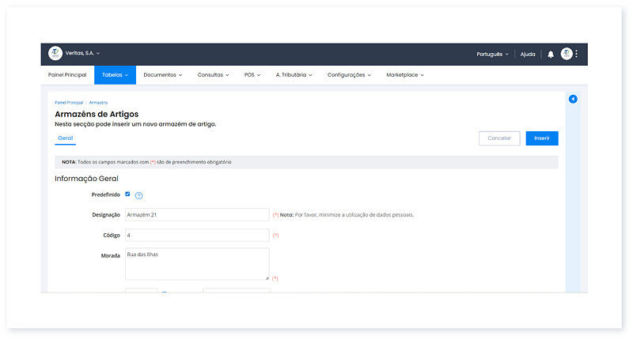Collapse the right side panel arrow

[x=573, y=99]
